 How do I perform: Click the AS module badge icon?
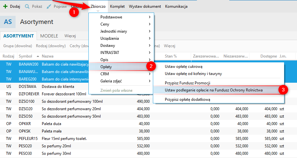coord(8,22)
